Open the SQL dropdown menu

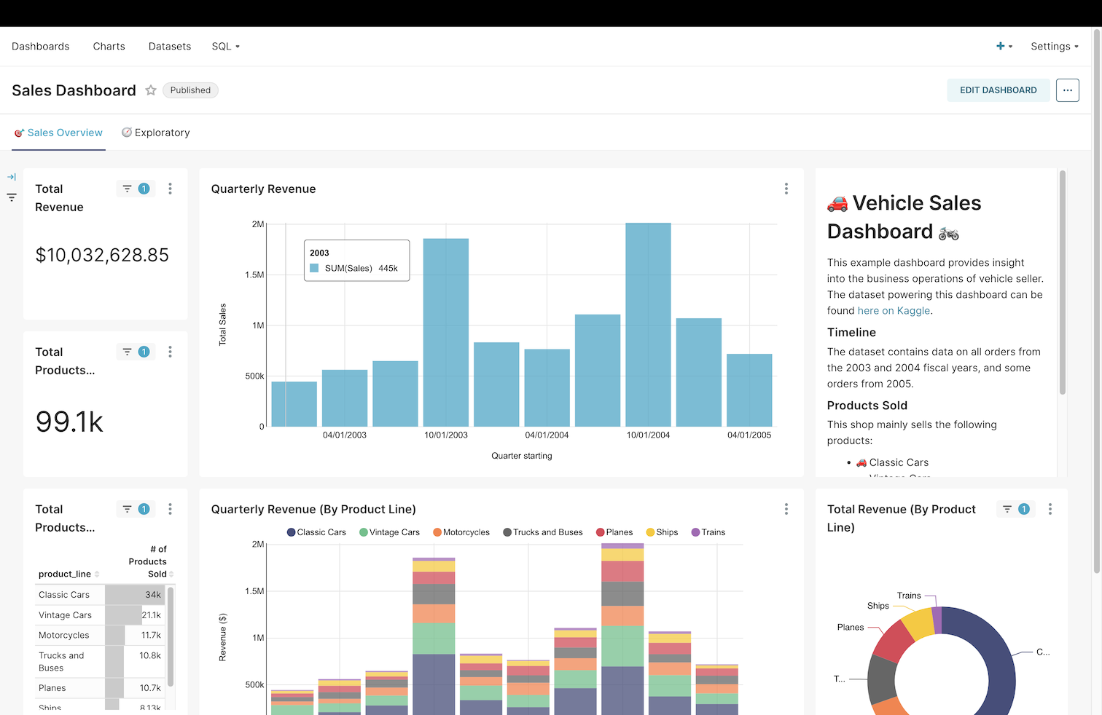[x=226, y=47]
